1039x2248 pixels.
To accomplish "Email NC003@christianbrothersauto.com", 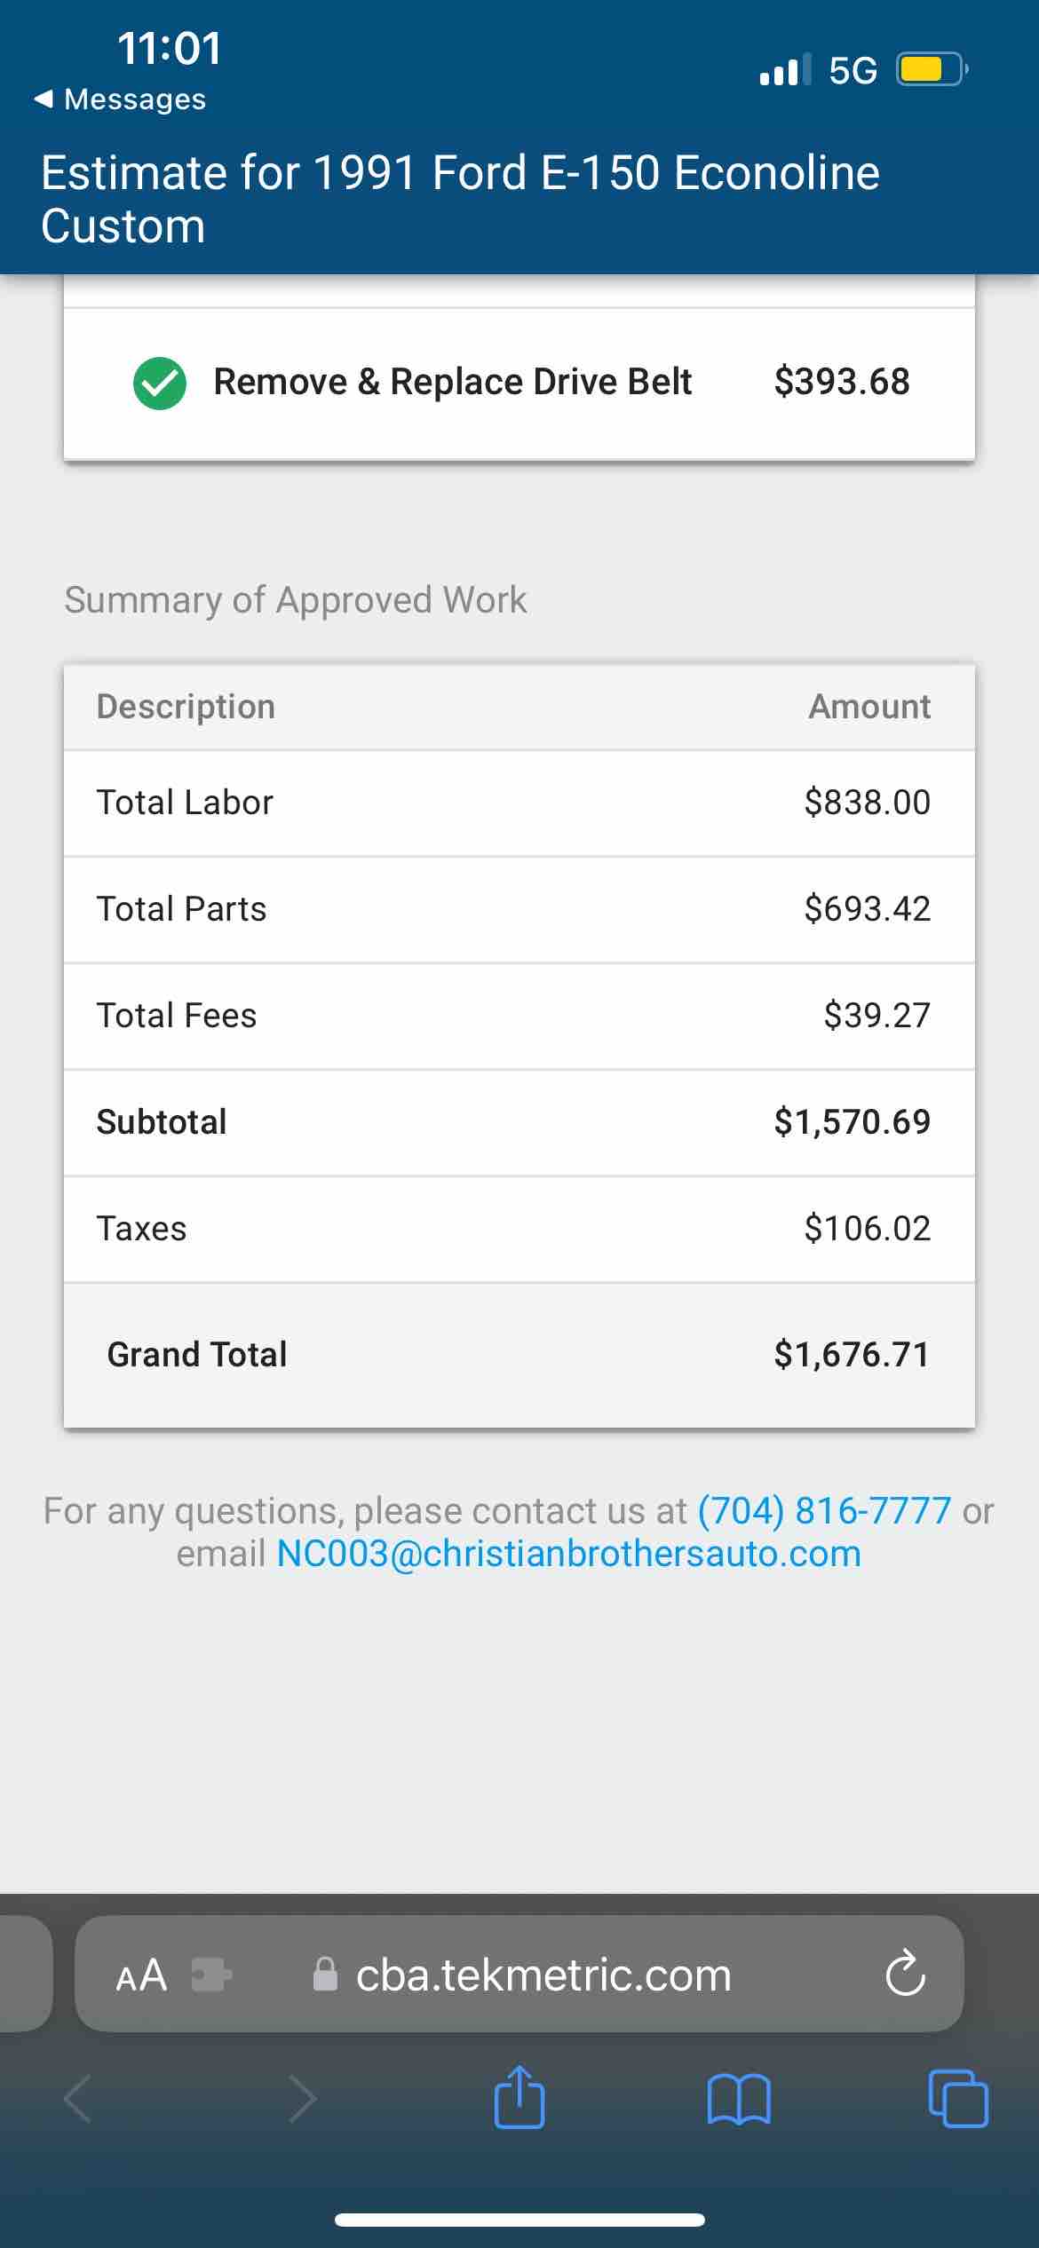I will point(568,1554).
